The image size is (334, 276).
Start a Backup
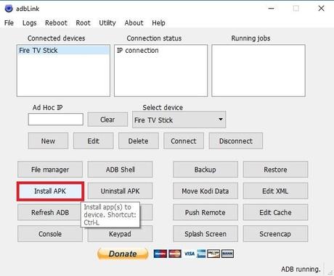click(x=205, y=170)
